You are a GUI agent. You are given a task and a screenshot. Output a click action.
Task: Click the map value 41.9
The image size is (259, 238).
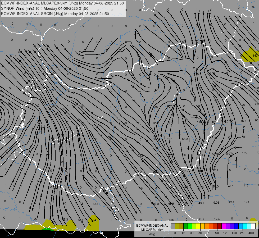(x=202, y=219)
